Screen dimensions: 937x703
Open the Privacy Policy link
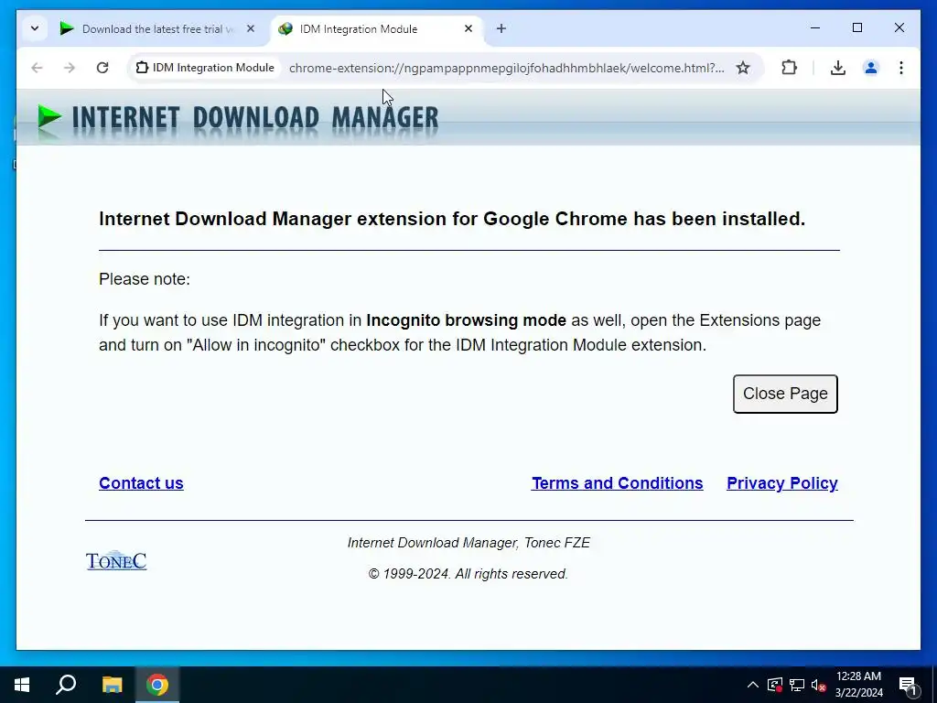pyautogui.click(x=782, y=483)
